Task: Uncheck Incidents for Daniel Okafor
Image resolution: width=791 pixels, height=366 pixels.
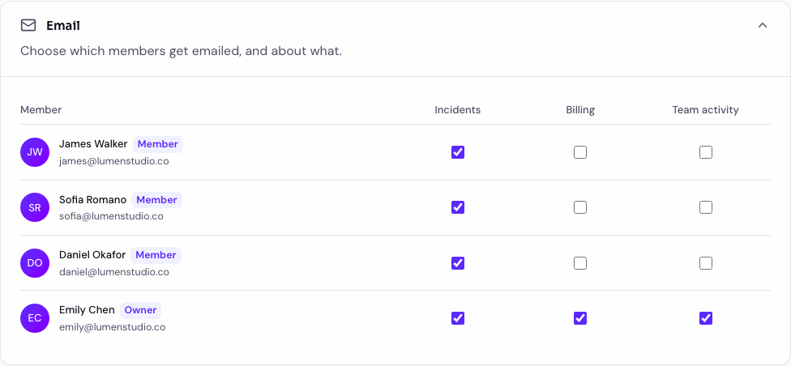Action: 458,263
